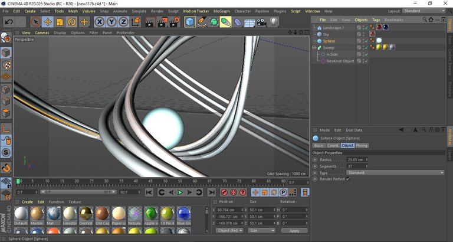Screen dimensions: 453x242
Task: Toggle the Render Perfect checkbox
Action: click(x=348, y=179)
